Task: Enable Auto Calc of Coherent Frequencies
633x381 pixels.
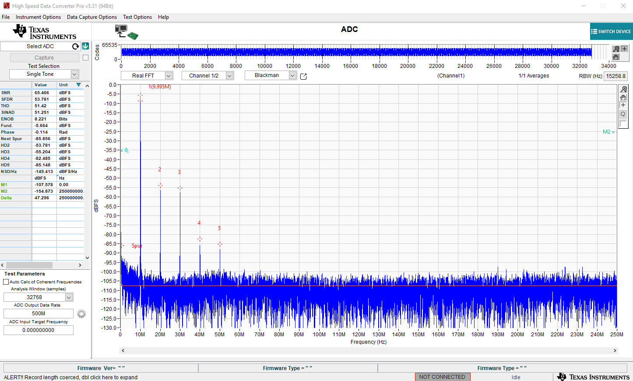Action: tap(6, 282)
